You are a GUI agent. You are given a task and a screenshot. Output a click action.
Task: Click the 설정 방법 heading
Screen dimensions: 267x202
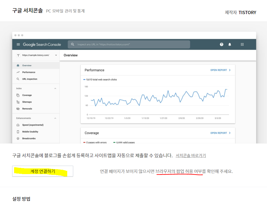[x=21, y=199]
